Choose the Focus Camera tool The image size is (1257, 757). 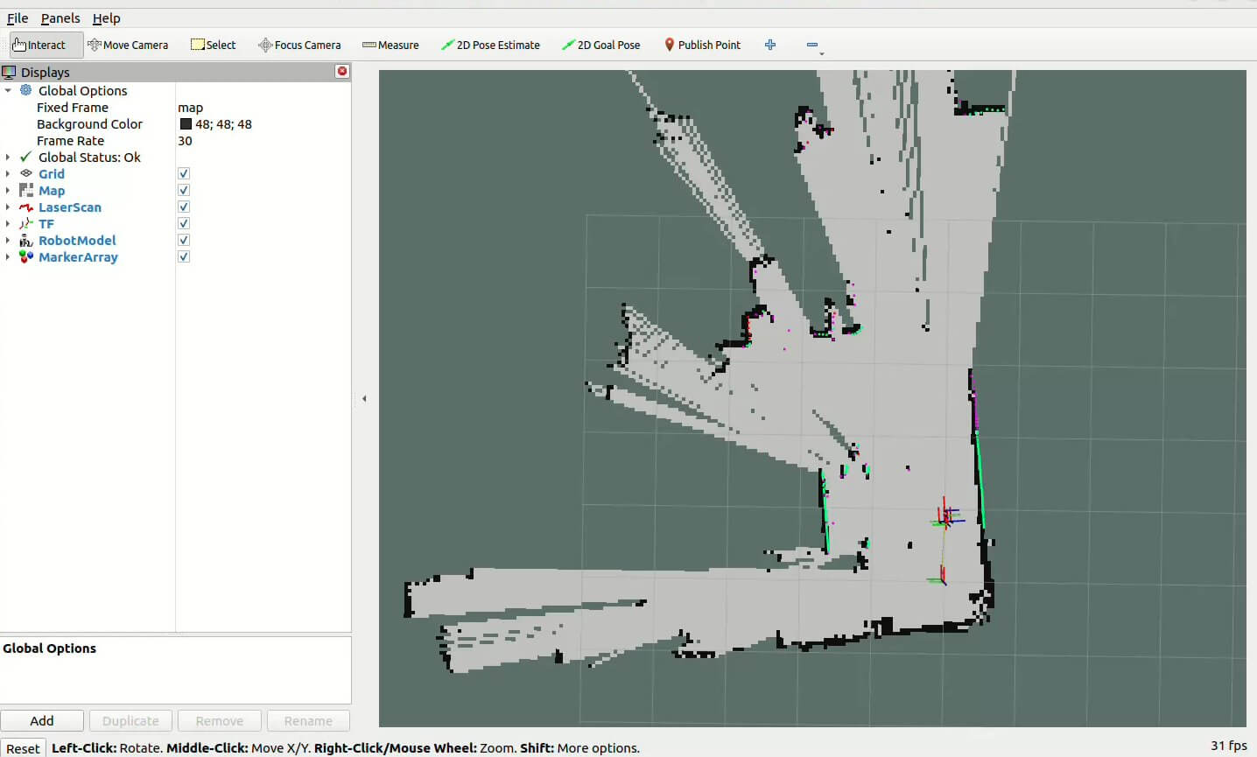pos(299,45)
